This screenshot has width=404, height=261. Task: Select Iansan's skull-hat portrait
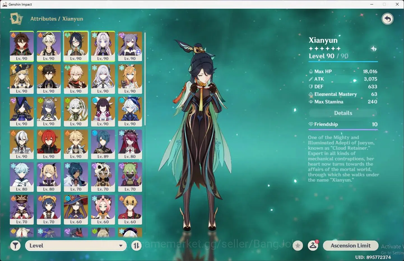(103, 177)
